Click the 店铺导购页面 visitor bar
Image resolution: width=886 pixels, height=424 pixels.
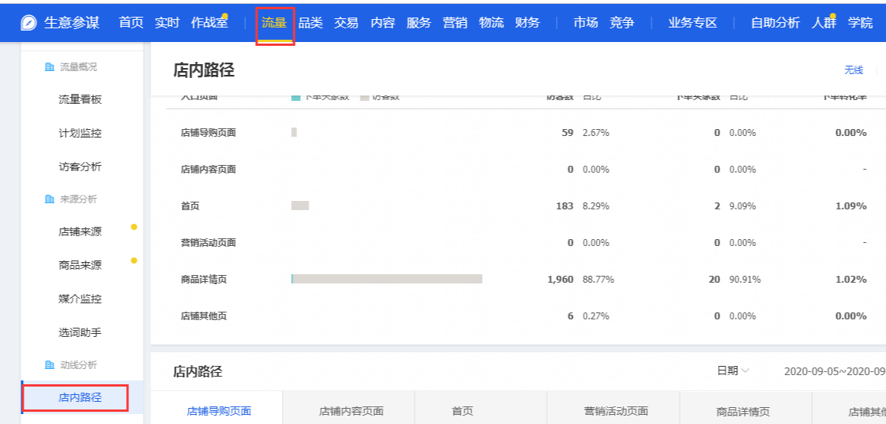pos(294,131)
